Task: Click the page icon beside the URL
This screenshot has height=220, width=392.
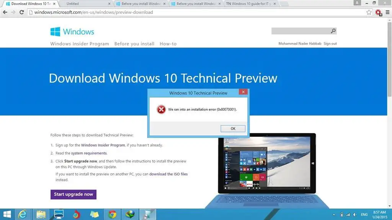Action: 31,12
